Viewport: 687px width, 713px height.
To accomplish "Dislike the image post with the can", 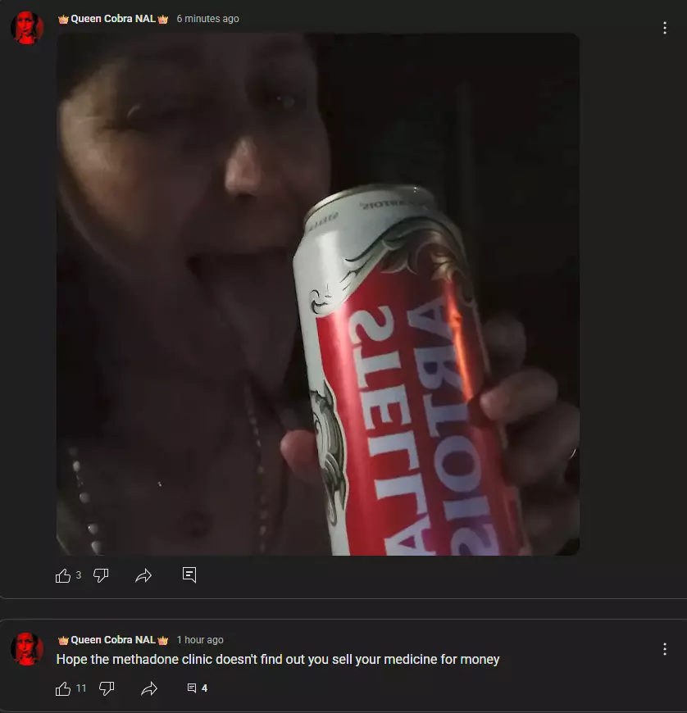I will pos(101,575).
